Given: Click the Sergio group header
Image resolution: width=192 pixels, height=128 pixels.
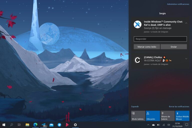Looking at the screenshot, I should pyautogui.click(x=162, y=13).
